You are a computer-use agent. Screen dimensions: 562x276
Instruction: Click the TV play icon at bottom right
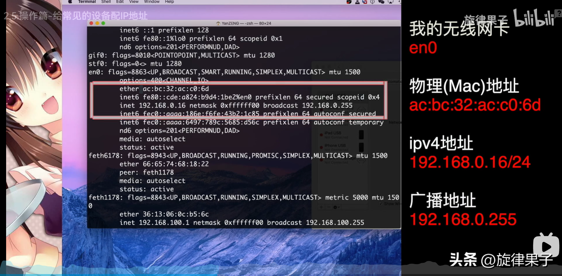pyautogui.click(x=546, y=246)
